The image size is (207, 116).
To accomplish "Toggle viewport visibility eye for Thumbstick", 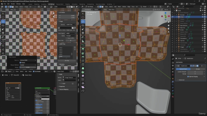I will pos(203,38).
